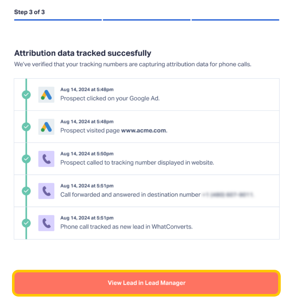
Task: Open the www.acme.com page reference
Action: pos(144,130)
